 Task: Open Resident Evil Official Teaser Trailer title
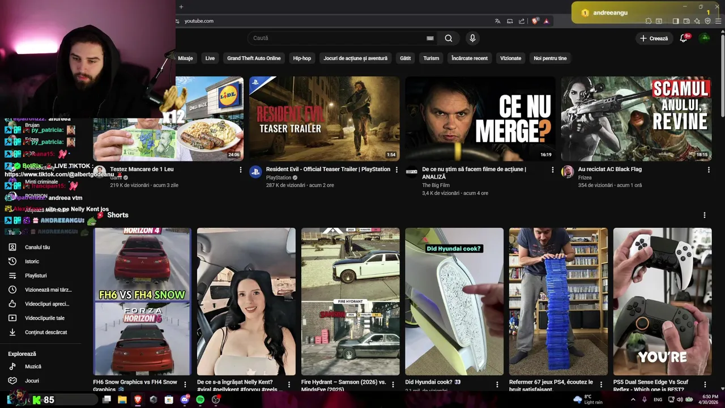tap(328, 169)
